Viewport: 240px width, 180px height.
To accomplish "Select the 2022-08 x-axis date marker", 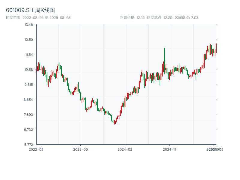I will pyautogui.click(x=36, y=149).
